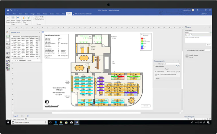Switch to the Spaces tab in External Data

[29, 61]
